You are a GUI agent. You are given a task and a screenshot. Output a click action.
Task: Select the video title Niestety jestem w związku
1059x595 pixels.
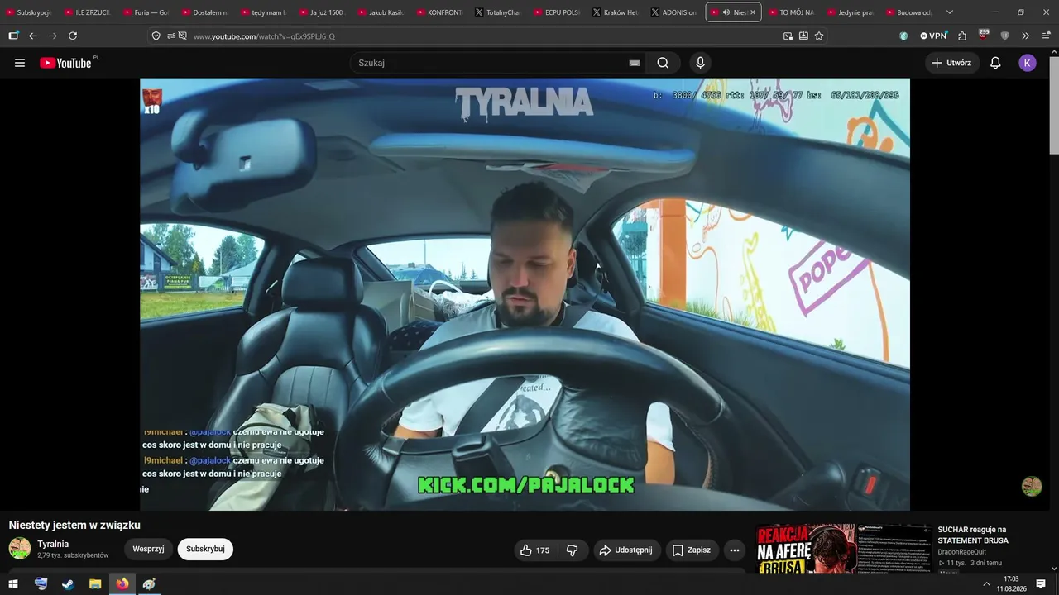coord(74,526)
